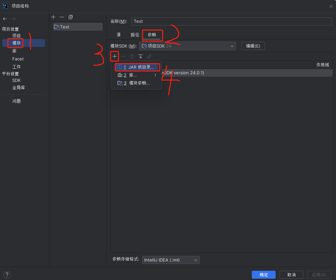Move dependency up using the up arrow icon

coord(132,56)
